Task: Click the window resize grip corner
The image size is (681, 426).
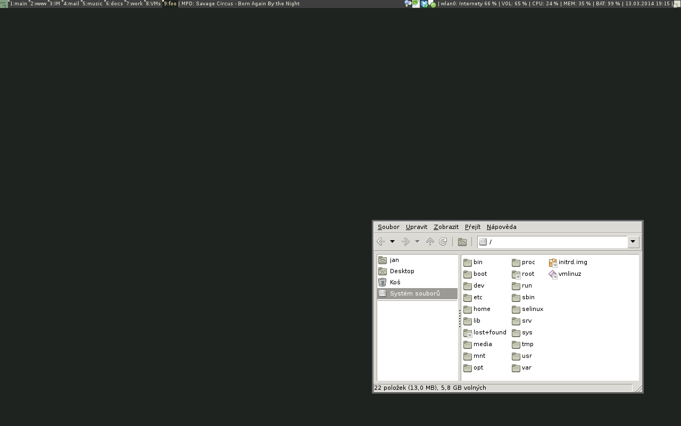Action: coord(638,388)
